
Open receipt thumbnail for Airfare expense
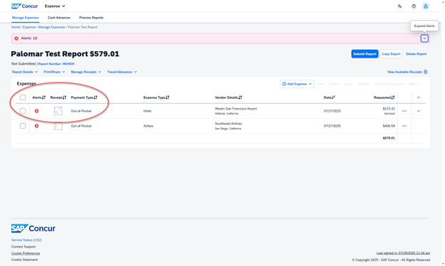coord(58,126)
